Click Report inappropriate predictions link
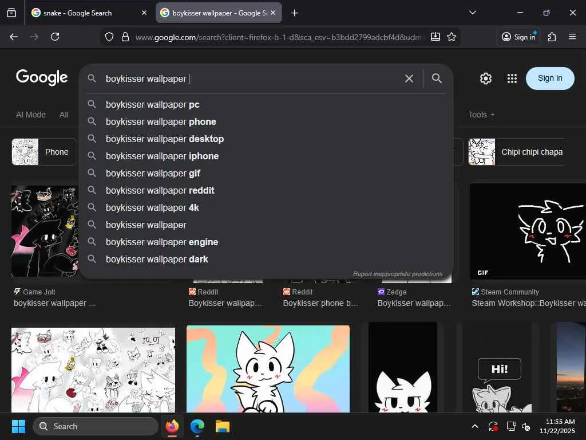This screenshot has width=586, height=440. coord(398,274)
